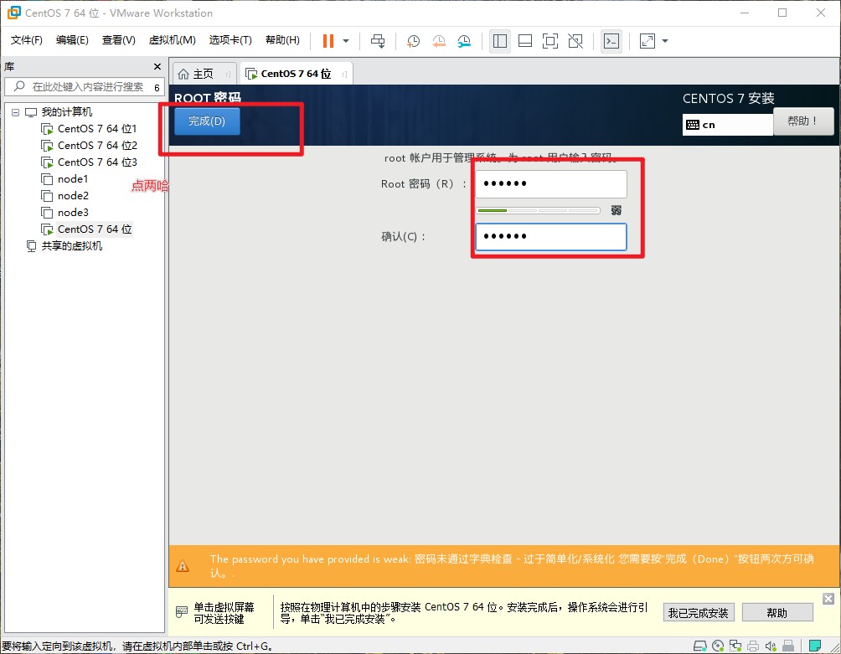
Task: Open the snapshot manager
Action: 464,41
